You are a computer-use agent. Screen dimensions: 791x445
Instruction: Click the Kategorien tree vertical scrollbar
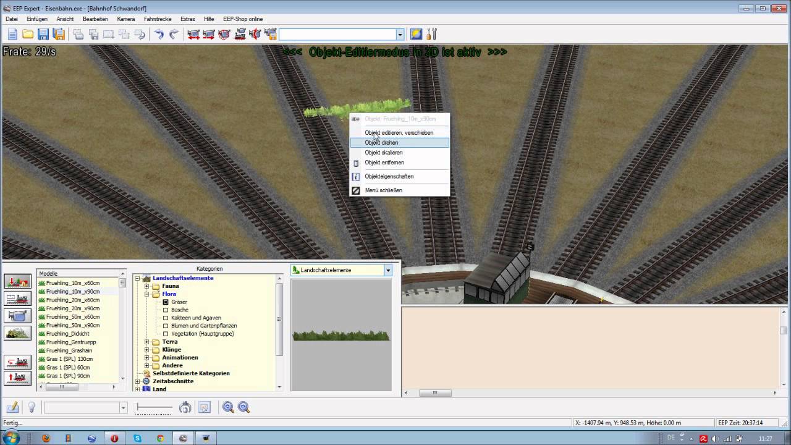pos(279,333)
